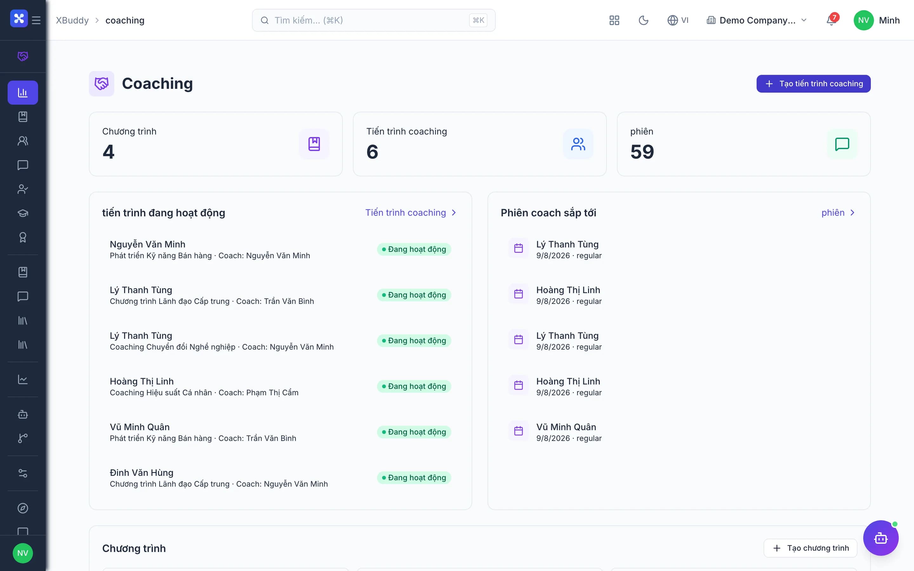Toggle dark mode with the moon icon

click(644, 20)
